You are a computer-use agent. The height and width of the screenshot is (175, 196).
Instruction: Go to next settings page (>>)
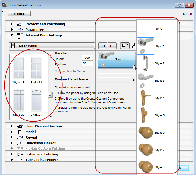[x=112, y=46]
